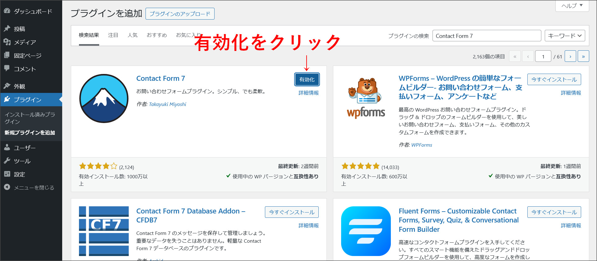Open the ダッシュボード dashboard icon
597x261 pixels.
click(7, 11)
